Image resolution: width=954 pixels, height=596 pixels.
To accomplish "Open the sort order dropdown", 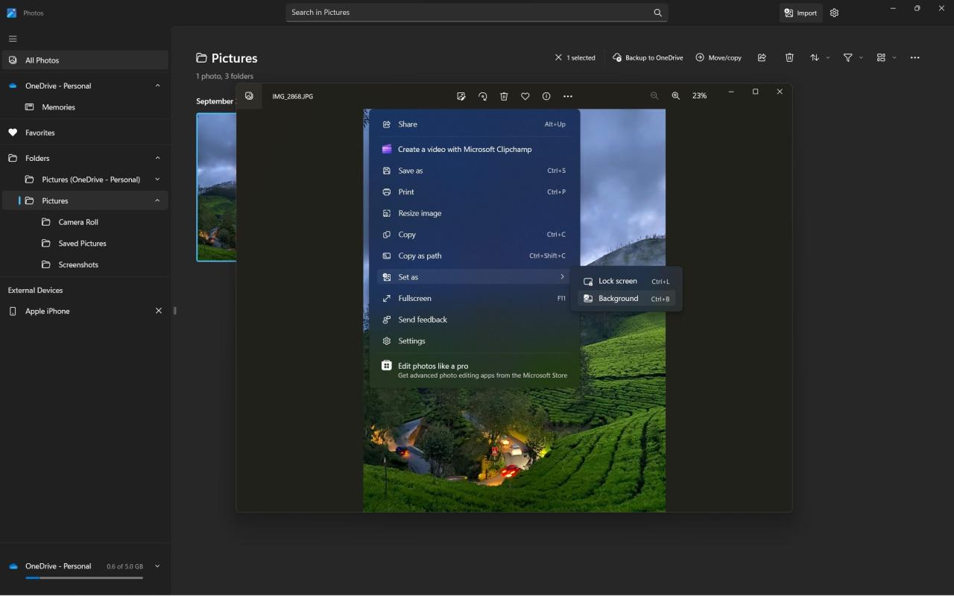I will pos(820,57).
